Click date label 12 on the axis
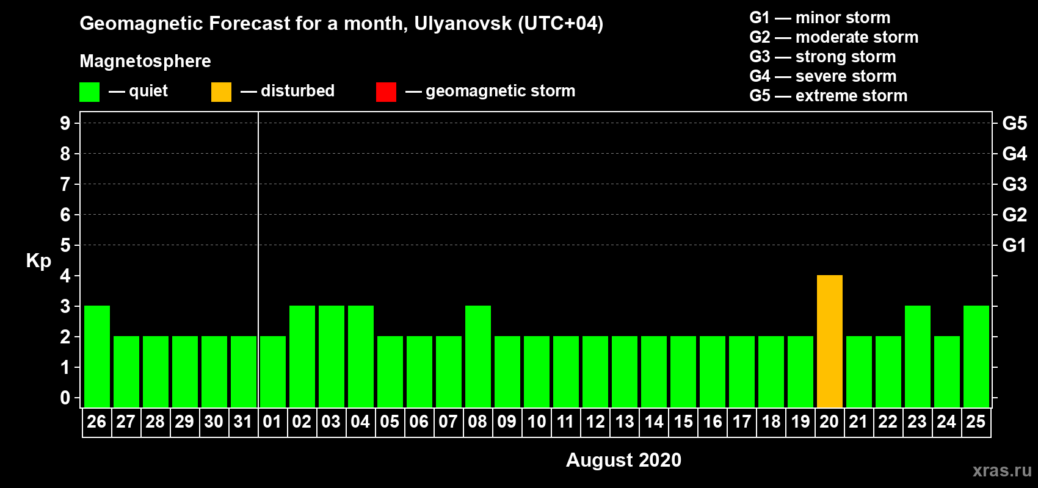This screenshot has width=1038, height=488. [595, 422]
